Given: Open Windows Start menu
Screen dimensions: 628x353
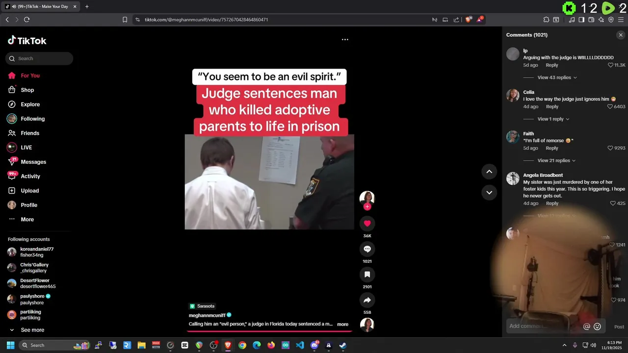Looking at the screenshot, I should point(10,345).
